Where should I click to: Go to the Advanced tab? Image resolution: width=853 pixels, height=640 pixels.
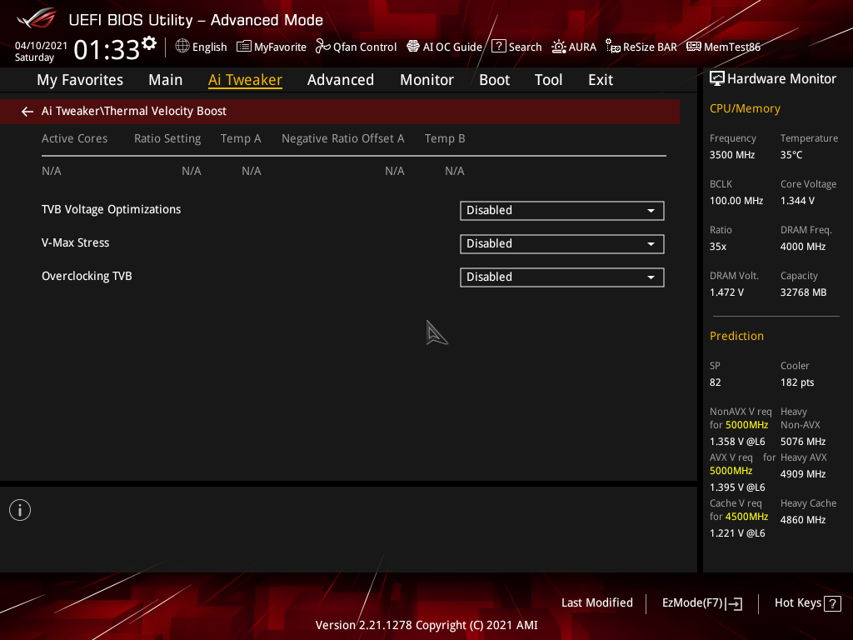click(341, 80)
